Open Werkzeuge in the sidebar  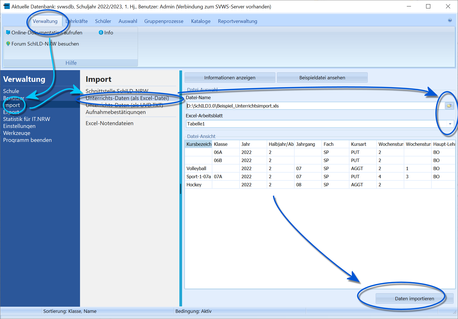coord(17,133)
